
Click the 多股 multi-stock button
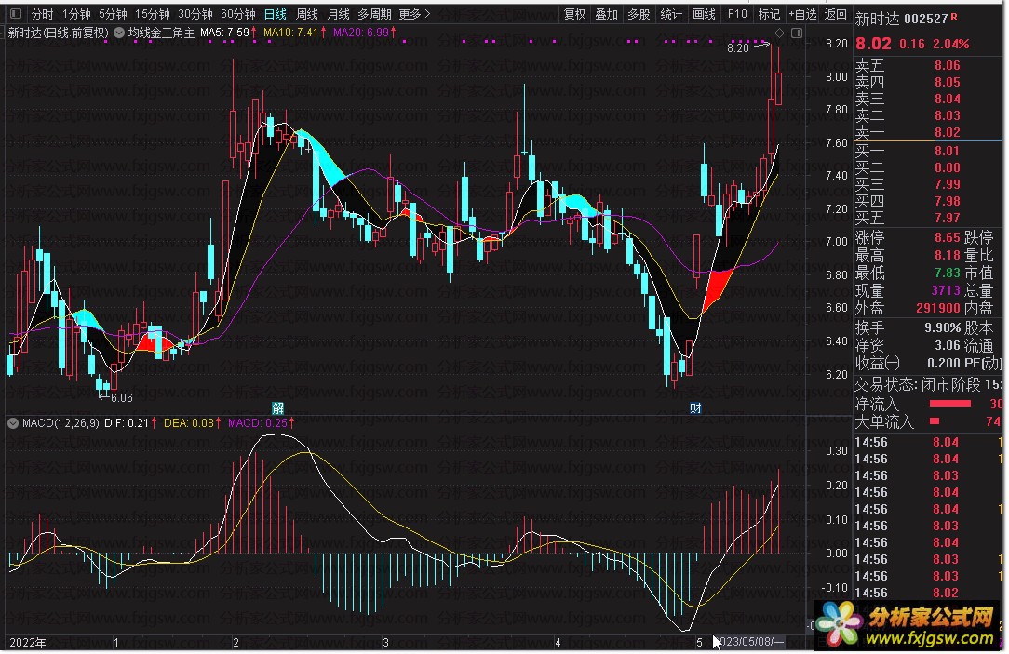639,14
